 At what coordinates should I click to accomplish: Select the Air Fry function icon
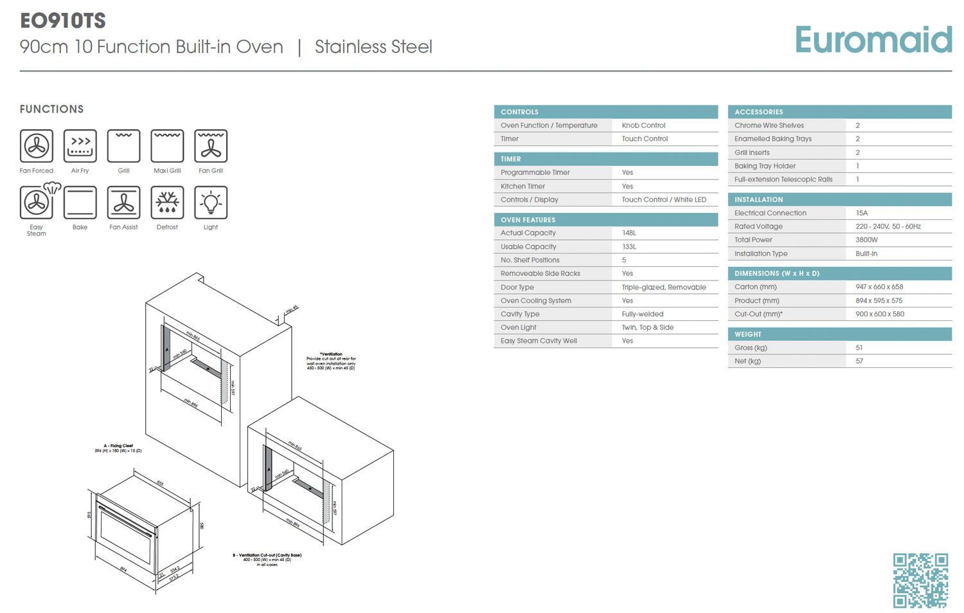[80, 146]
